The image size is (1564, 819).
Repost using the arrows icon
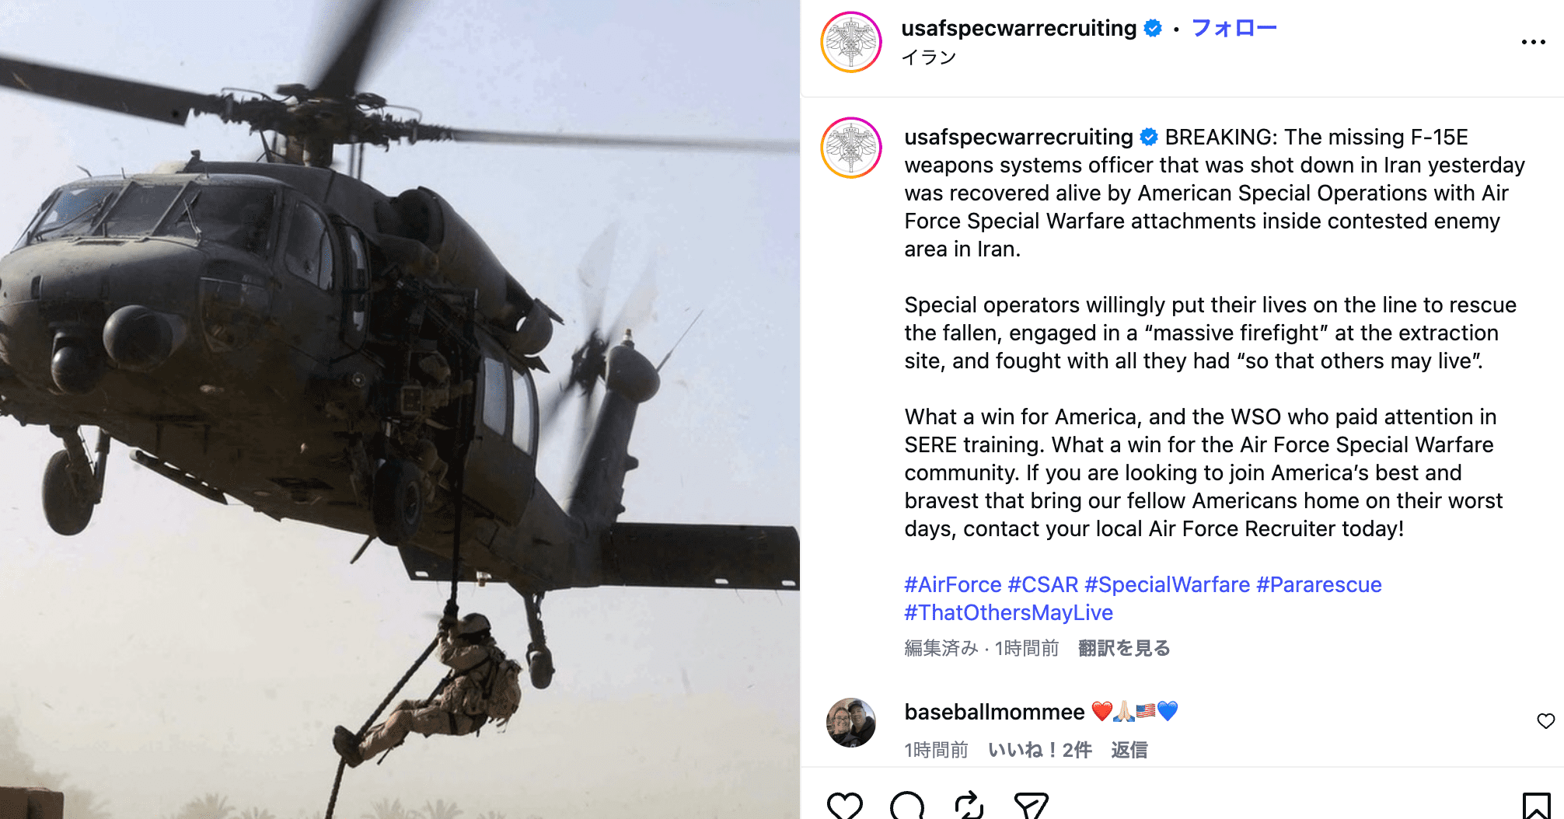click(969, 806)
